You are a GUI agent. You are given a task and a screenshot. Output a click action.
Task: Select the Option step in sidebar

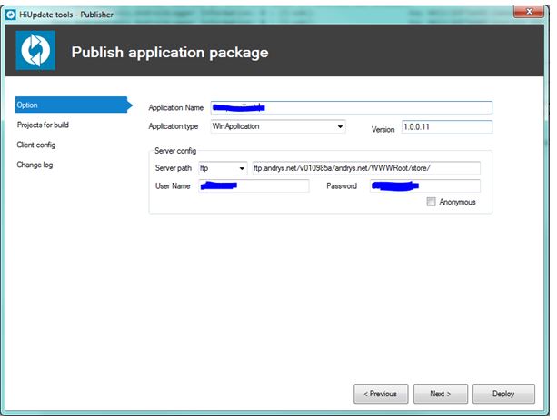click(74, 105)
